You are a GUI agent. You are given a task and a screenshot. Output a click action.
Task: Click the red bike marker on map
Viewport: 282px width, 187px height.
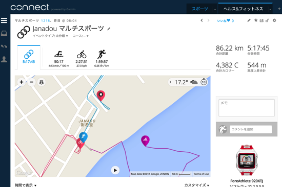(80, 143)
